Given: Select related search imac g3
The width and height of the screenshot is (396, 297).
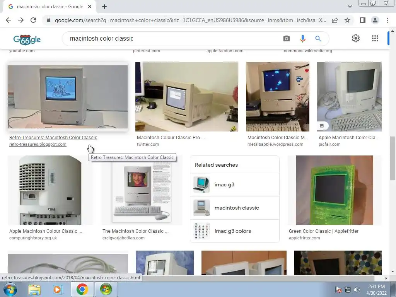Looking at the screenshot, I should coord(235,184).
